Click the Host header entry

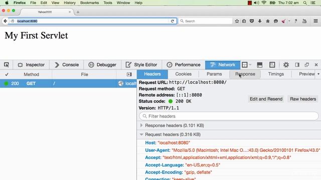(168, 142)
